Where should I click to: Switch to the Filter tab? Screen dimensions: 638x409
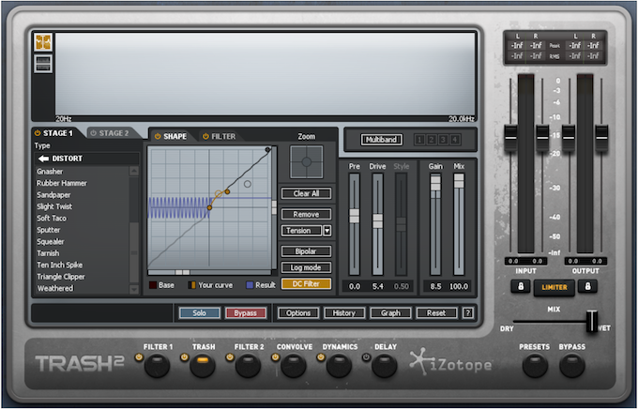[223, 136]
